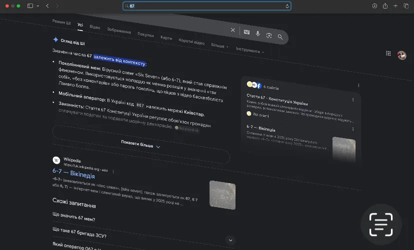The image size is (414, 250).
Task: Expand the question Що значить 67 мем?
Action: pos(73,217)
